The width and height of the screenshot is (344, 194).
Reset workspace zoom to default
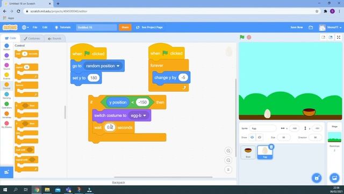[228, 170]
